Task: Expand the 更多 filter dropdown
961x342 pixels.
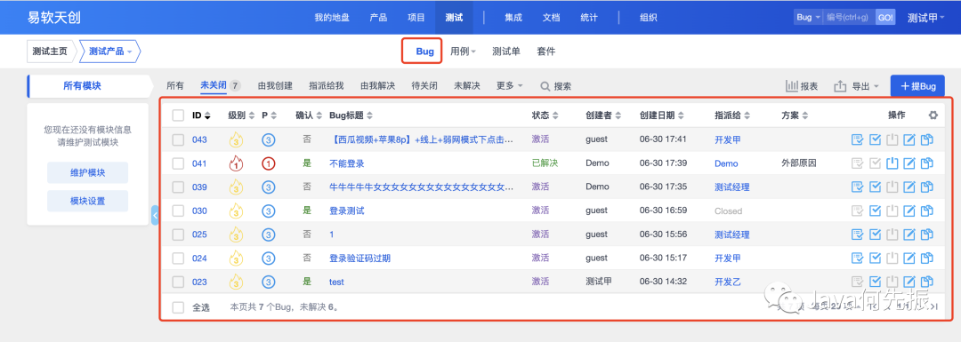Action: (510, 86)
